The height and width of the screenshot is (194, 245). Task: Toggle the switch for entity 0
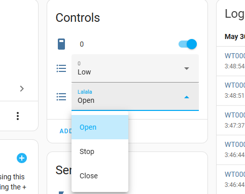188,44
